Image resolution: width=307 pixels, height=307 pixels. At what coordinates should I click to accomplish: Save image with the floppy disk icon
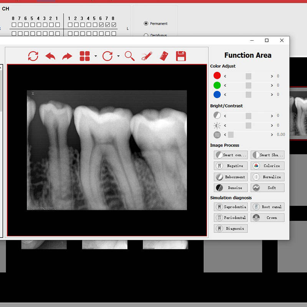181,56
